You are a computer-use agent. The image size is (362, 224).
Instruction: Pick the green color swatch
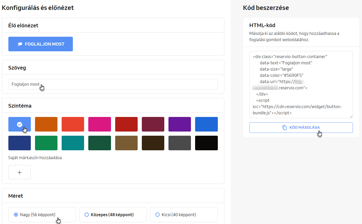pos(46,143)
